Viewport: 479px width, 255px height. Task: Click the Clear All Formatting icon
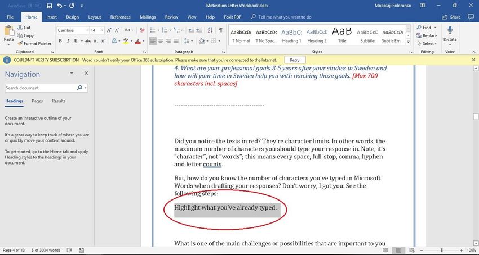coord(141,30)
